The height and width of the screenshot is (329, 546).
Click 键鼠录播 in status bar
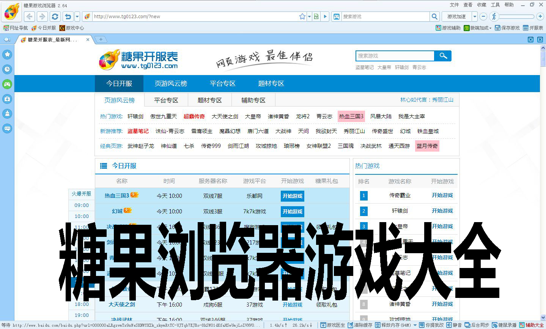tap(504, 325)
